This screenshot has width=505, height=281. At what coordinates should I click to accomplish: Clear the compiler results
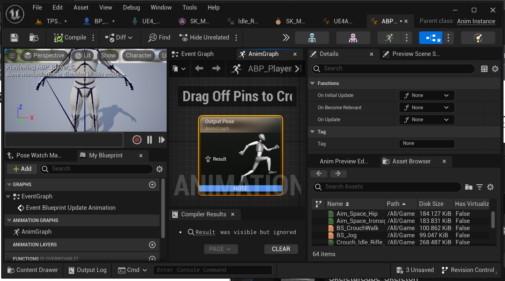281,249
